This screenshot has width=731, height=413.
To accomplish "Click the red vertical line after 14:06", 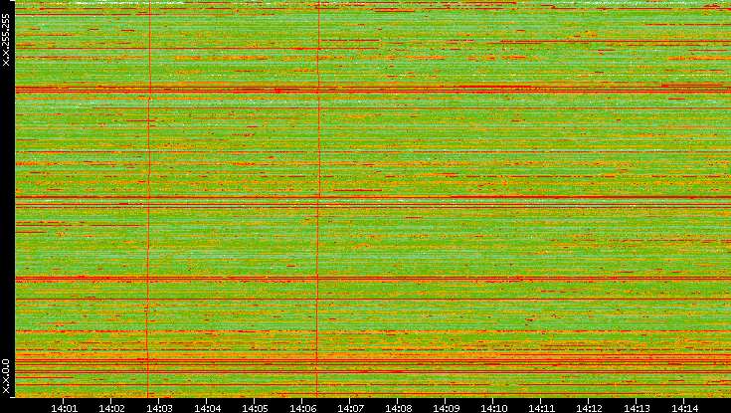I will 318,199.
